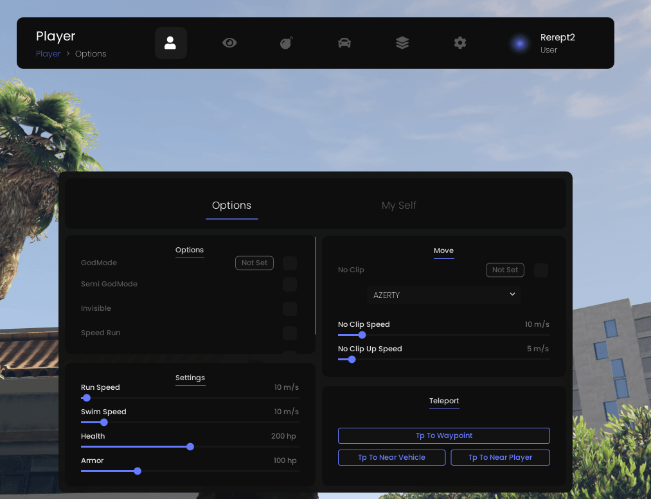The image size is (651, 499).
Task: Enable the Semi GodMode checkbox
Action: pyautogui.click(x=290, y=285)
